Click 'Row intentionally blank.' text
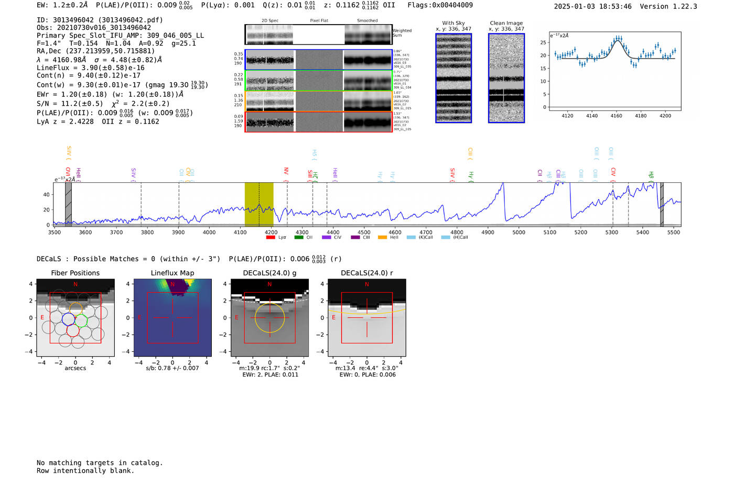 (x=85, y=471)
